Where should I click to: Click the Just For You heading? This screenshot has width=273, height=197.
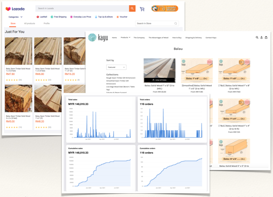coord(15,32)
